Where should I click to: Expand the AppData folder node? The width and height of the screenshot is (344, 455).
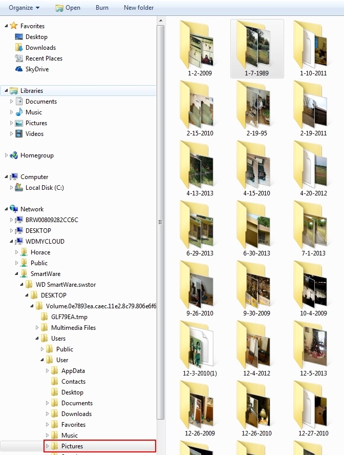(47, 370)
